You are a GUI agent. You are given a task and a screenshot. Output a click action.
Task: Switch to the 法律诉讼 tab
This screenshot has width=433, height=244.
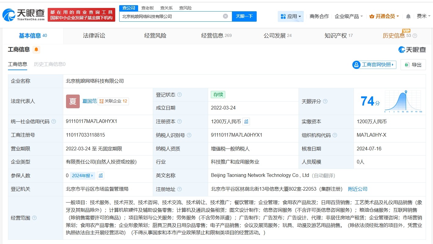click(x=94, y=35)
